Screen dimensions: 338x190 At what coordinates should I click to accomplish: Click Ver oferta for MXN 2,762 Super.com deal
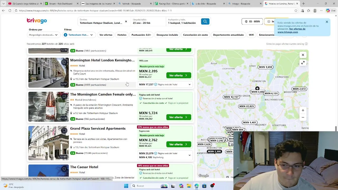click(179, 144)
